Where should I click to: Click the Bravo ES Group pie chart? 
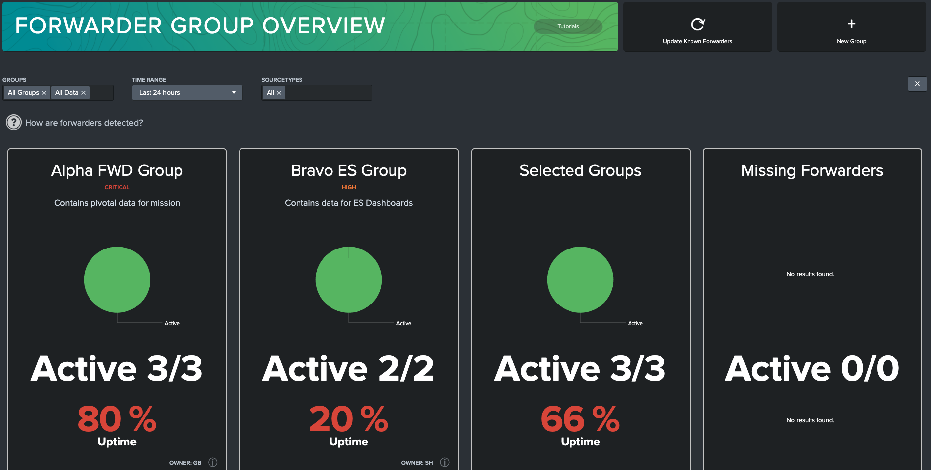(x=349, y=279)
